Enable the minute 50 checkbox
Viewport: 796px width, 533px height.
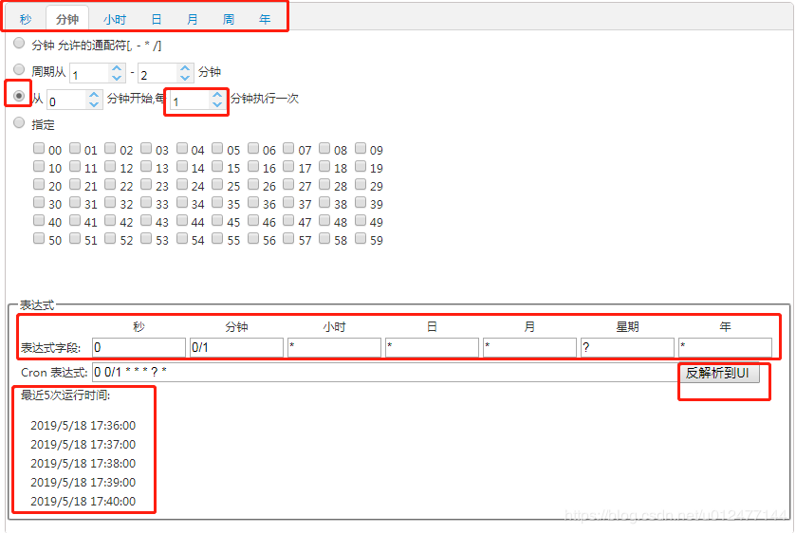pos(39,238)
